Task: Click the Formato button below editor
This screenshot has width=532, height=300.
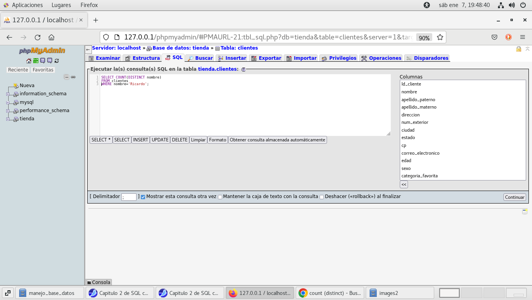Action: tap(217, 140)
